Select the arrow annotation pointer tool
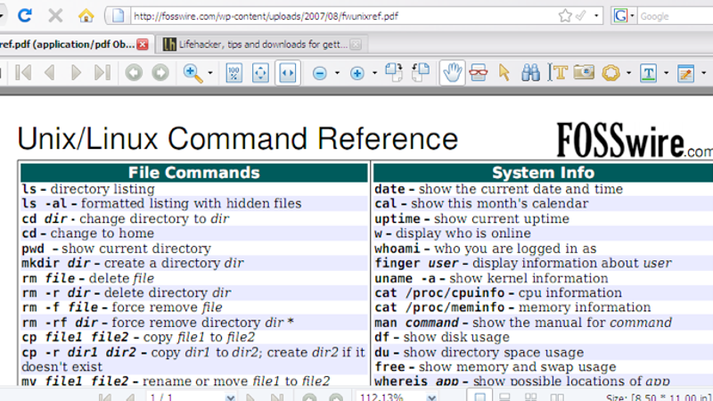The width and height of the screenshot is (713, 401). (x=504, y=73)
